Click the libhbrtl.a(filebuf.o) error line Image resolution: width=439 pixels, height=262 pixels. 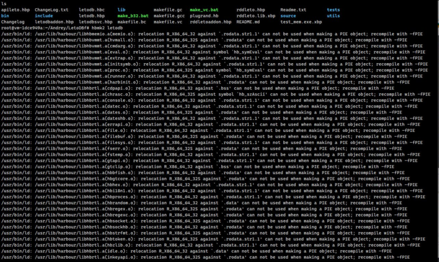click(204, 136)
